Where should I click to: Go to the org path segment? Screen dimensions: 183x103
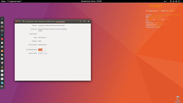click(26, 21)
